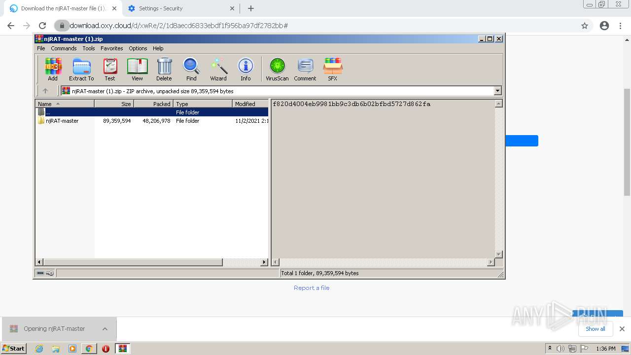Open the Tools menu
Screen dimensions: 631x355
(89, 48)
